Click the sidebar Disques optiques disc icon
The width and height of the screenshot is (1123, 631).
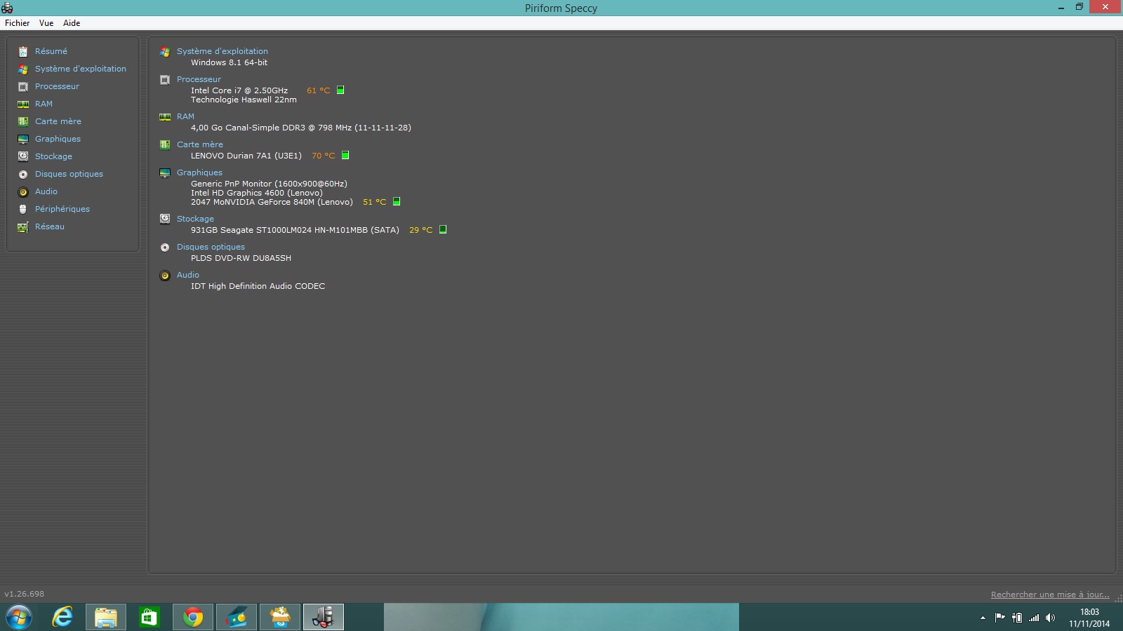23,174
